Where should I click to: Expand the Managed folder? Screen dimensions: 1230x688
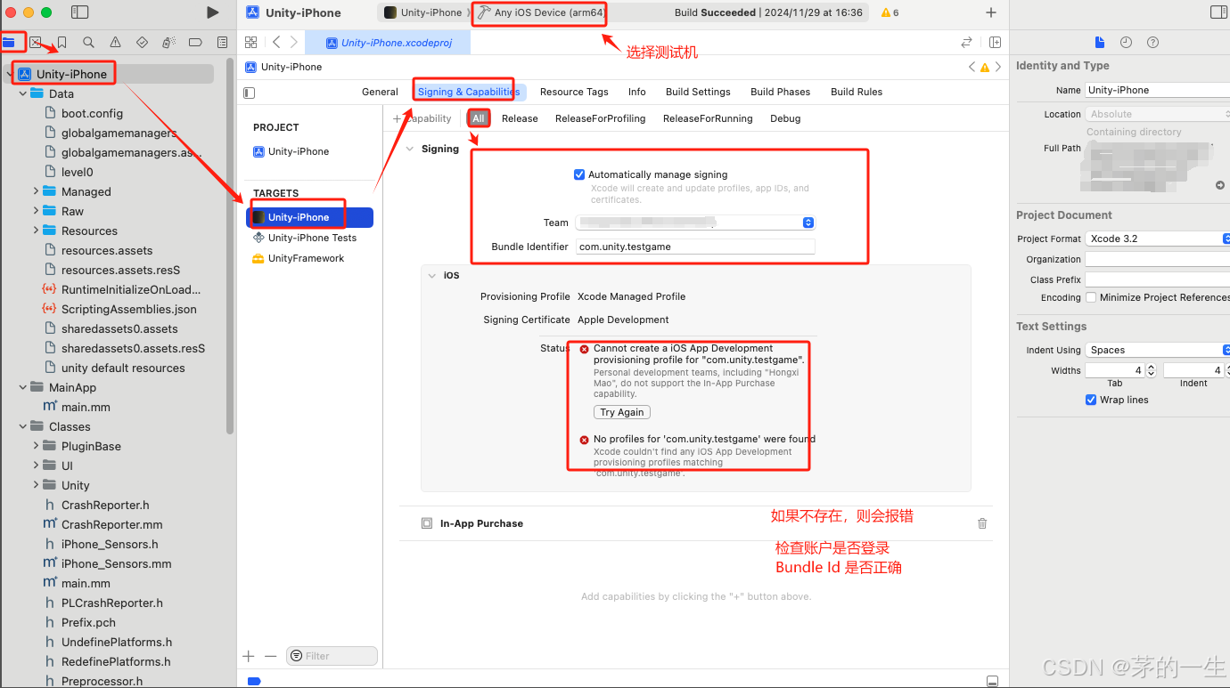(37, 191)
